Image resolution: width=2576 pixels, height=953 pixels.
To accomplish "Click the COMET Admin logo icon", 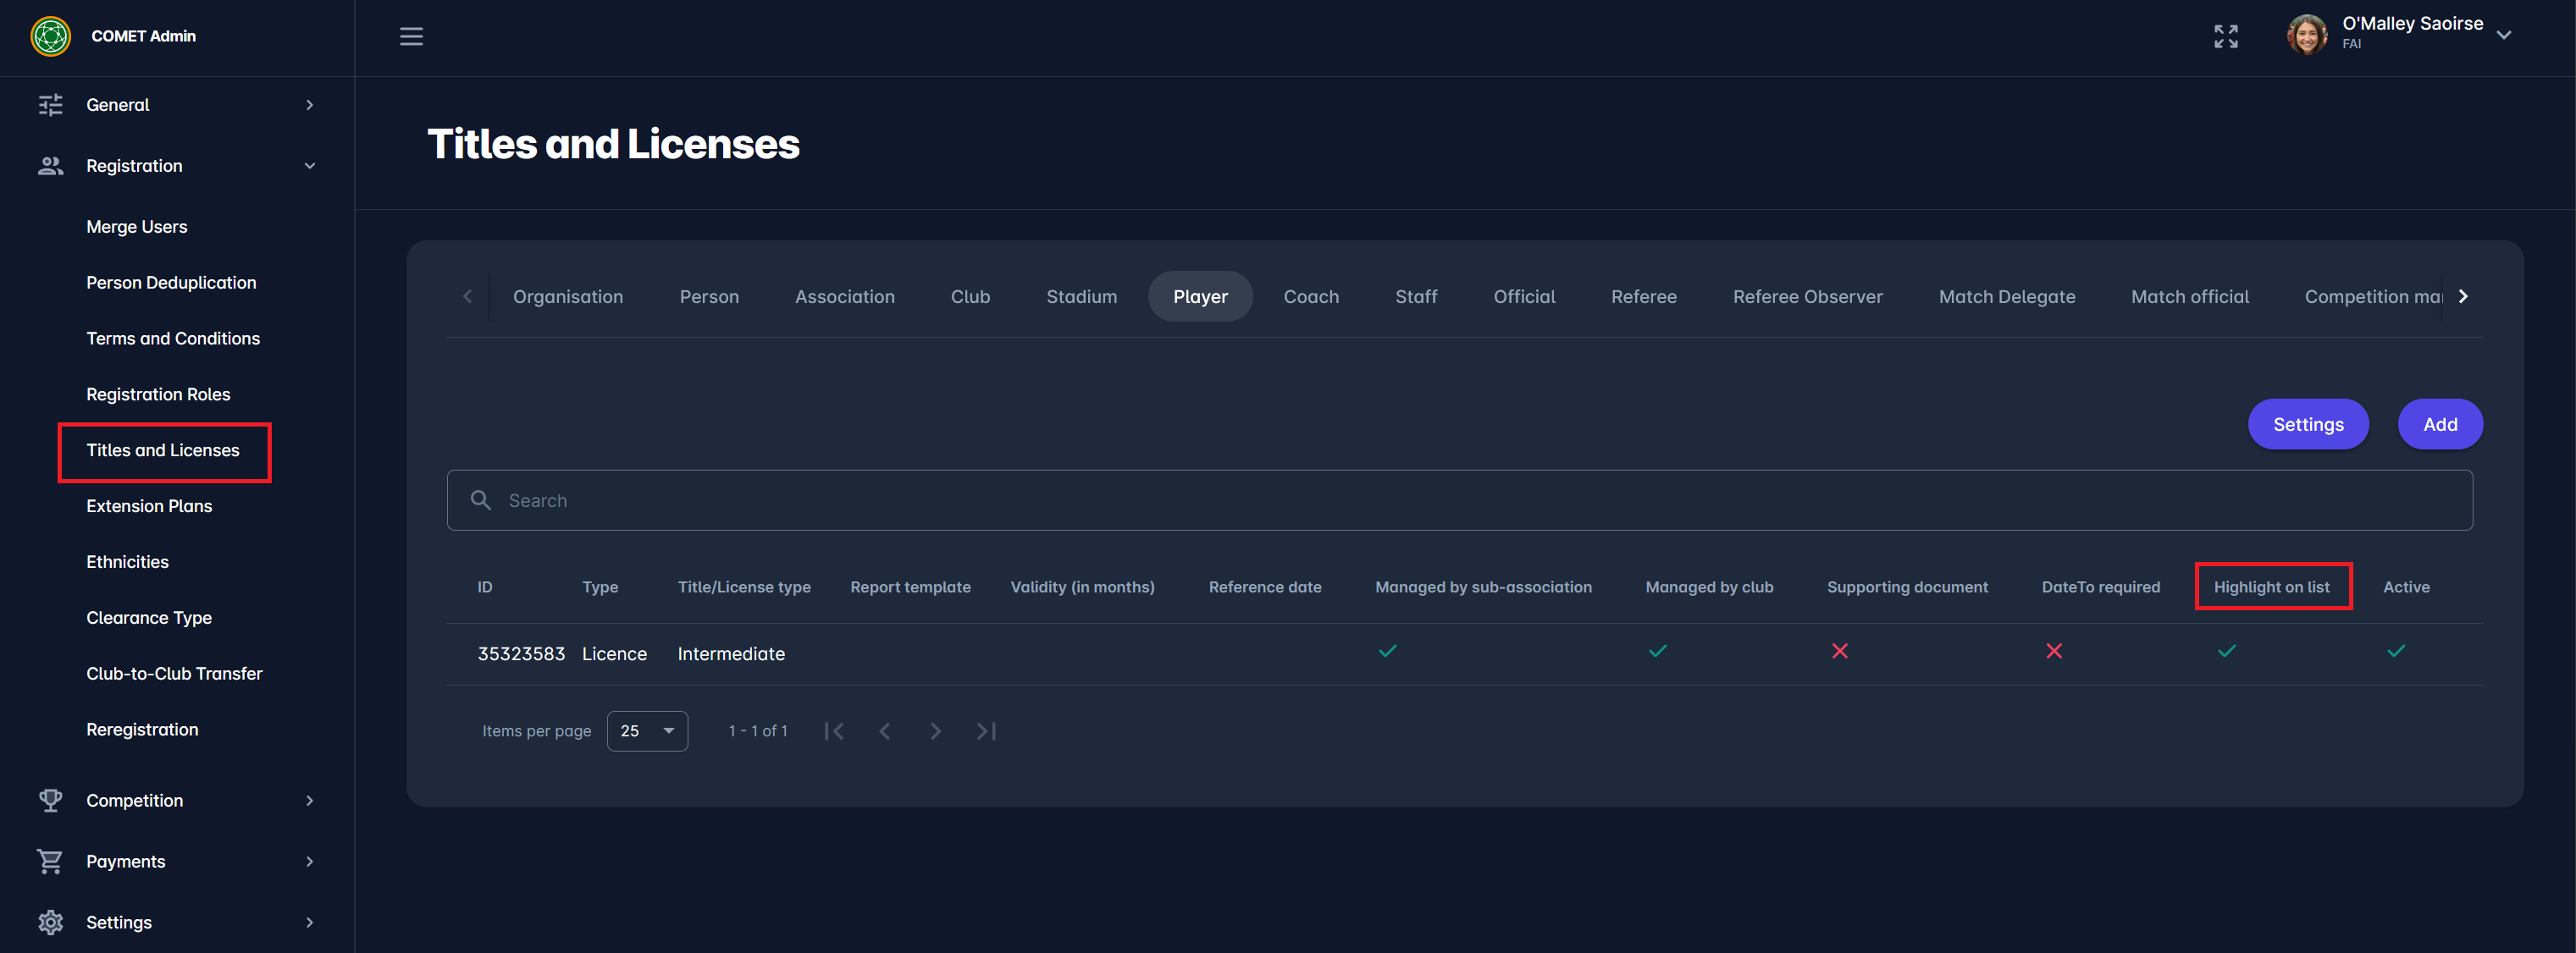I will point(50,36).
